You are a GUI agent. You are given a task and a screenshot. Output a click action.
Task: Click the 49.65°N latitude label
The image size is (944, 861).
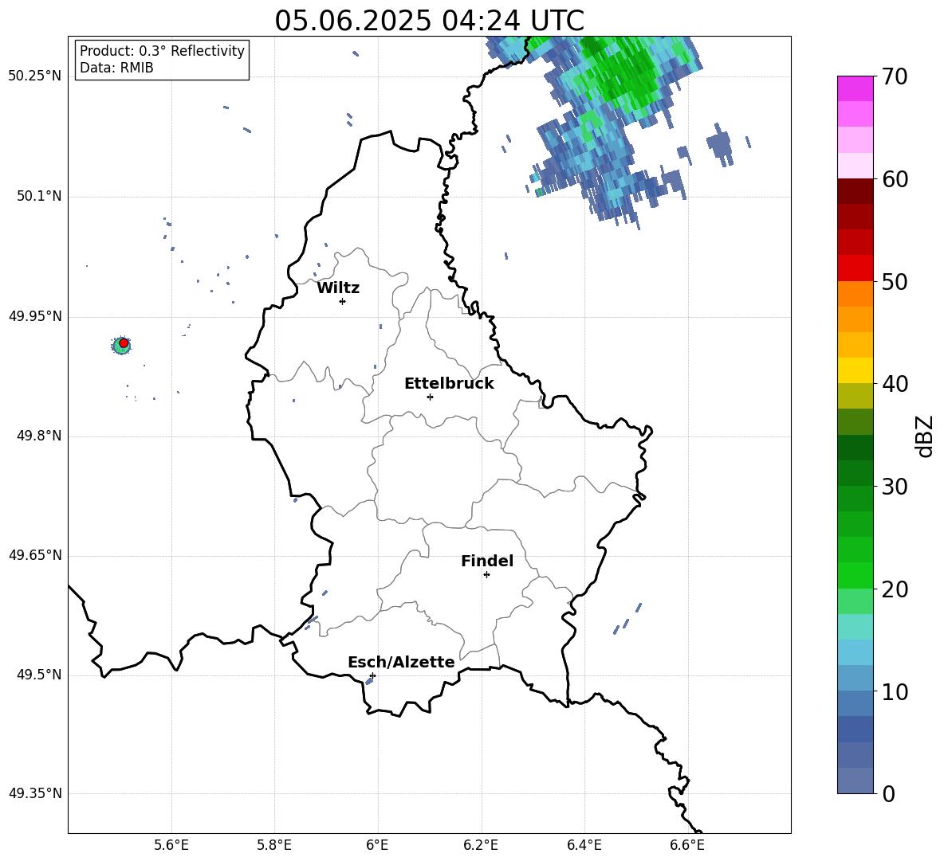pos(35,554)
